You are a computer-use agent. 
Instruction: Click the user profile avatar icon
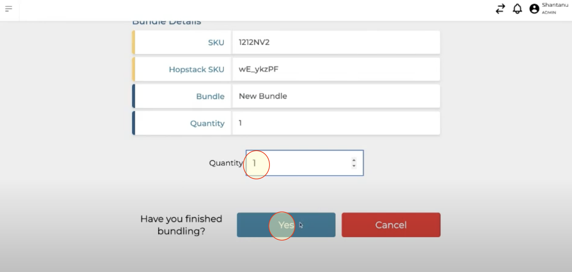click(534, 9)
